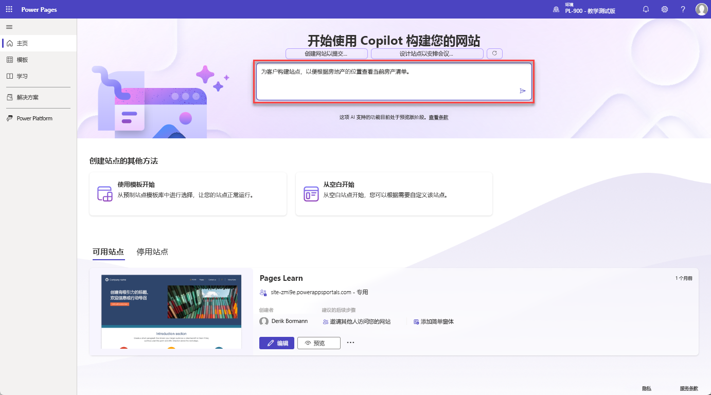Open 模板 in the sidebar
Screen dimensions: 711x395
(39, 60)
